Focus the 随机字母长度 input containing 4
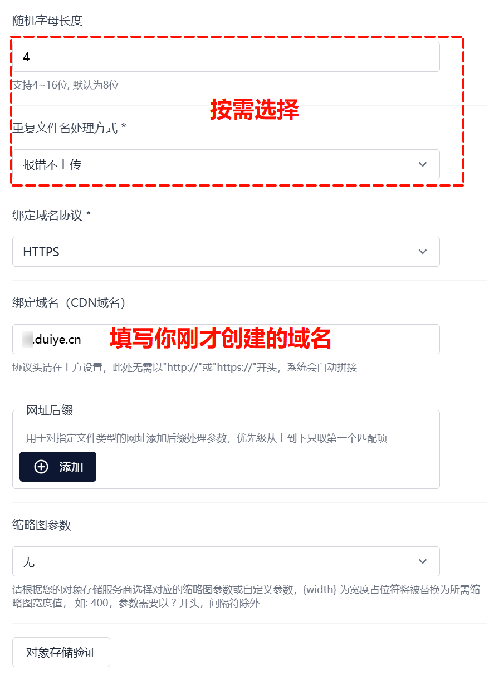 (x=226, y=57)
